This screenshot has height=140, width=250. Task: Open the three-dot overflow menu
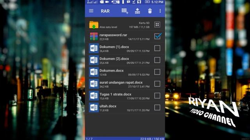[x=160, y=11]
